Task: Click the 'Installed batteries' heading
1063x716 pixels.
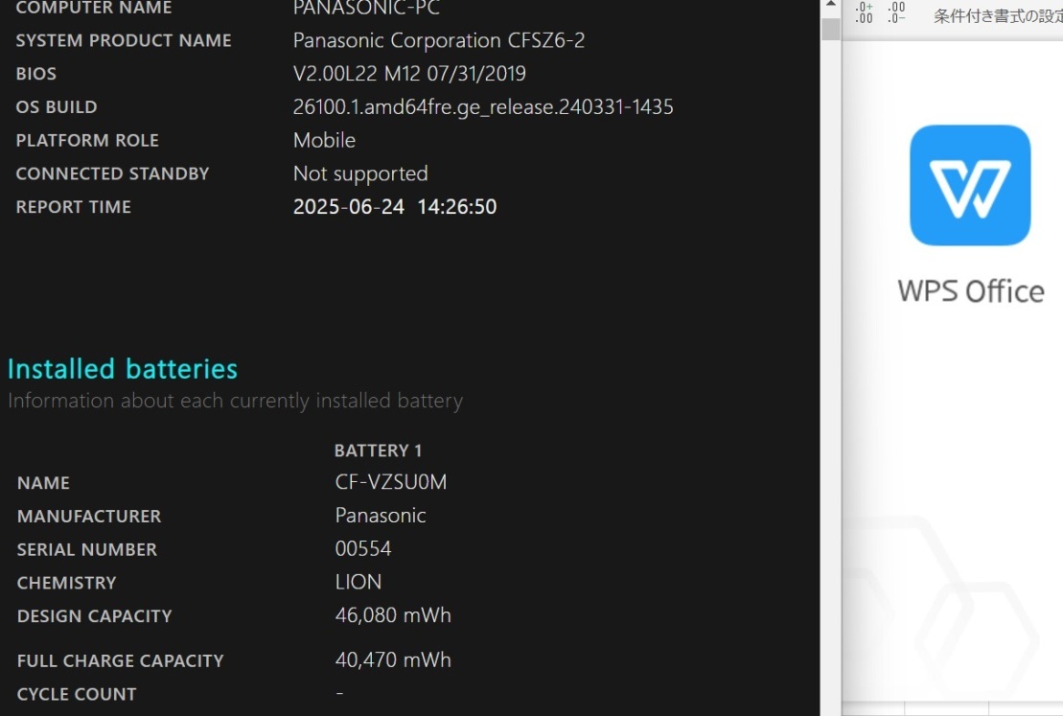Action: [x=123, y=370]
